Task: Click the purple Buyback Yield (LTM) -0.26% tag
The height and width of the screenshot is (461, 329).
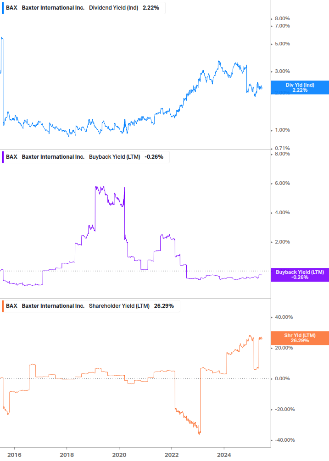Action: (300, 275)
